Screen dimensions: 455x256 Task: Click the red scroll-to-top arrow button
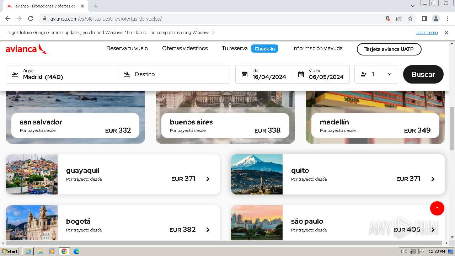pos(437,208)
